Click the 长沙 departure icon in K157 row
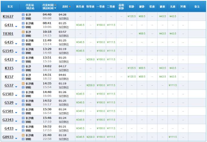207x142 pixels. [23, 75]
